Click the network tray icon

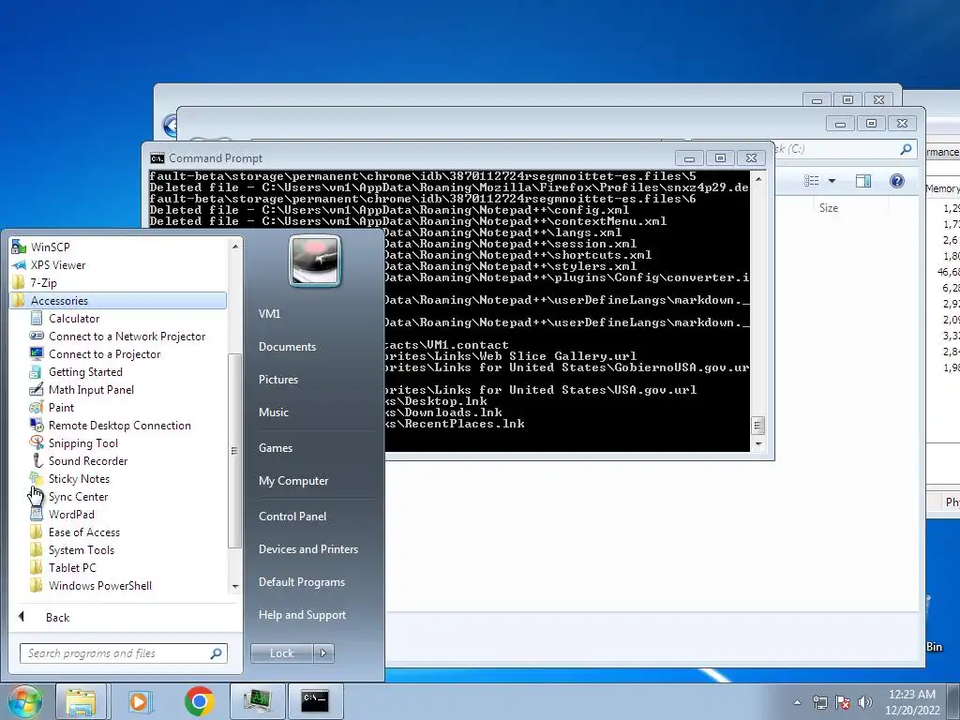(x=819, y=702)
